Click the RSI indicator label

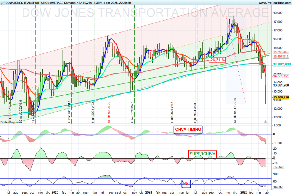(x=186, y=184)
